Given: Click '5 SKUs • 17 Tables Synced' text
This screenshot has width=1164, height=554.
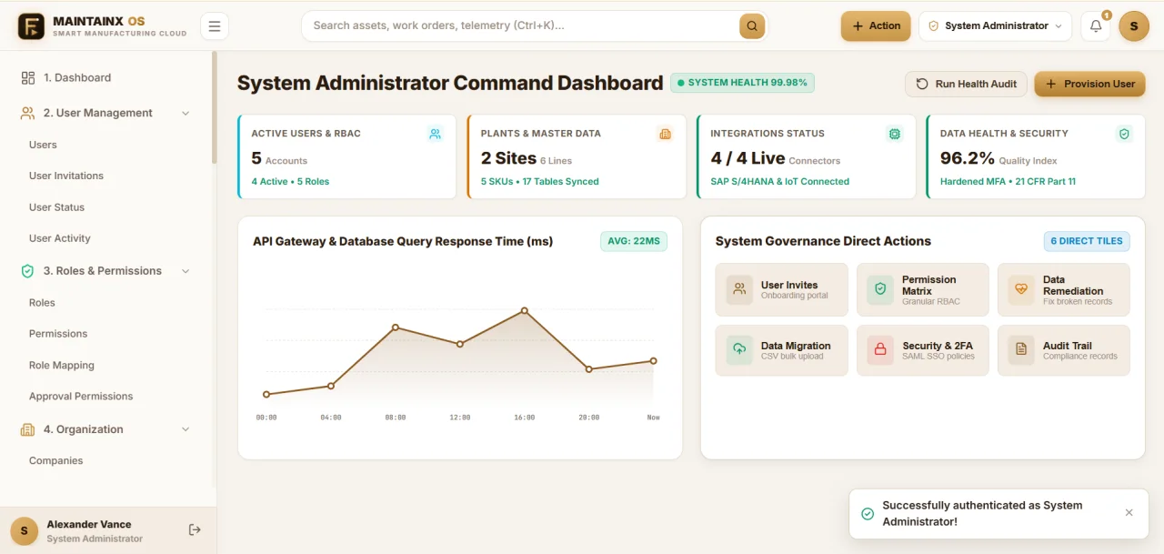Looking at the screenshot, I should (540, 182).
